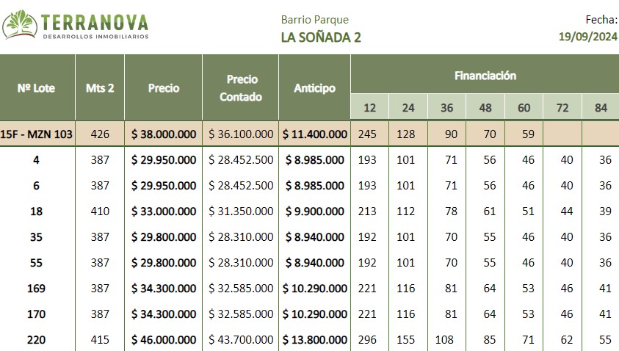Click the date 19/09/2024 cell
The width and height of the screenshot is (619, 351).
[x=588, y=37]
